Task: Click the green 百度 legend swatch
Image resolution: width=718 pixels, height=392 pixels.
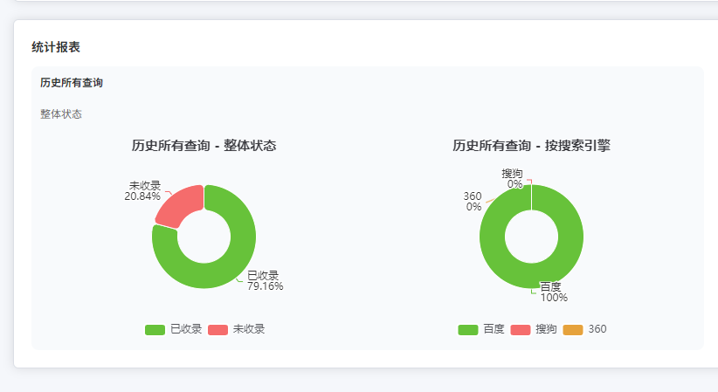Action: (468, 329)
